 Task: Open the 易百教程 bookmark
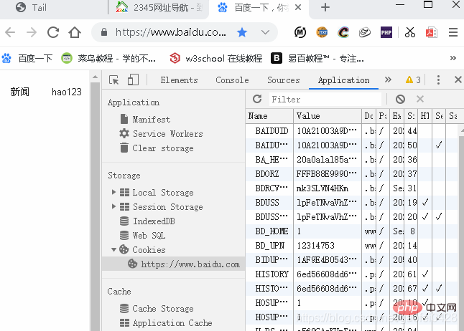point(317,59)
